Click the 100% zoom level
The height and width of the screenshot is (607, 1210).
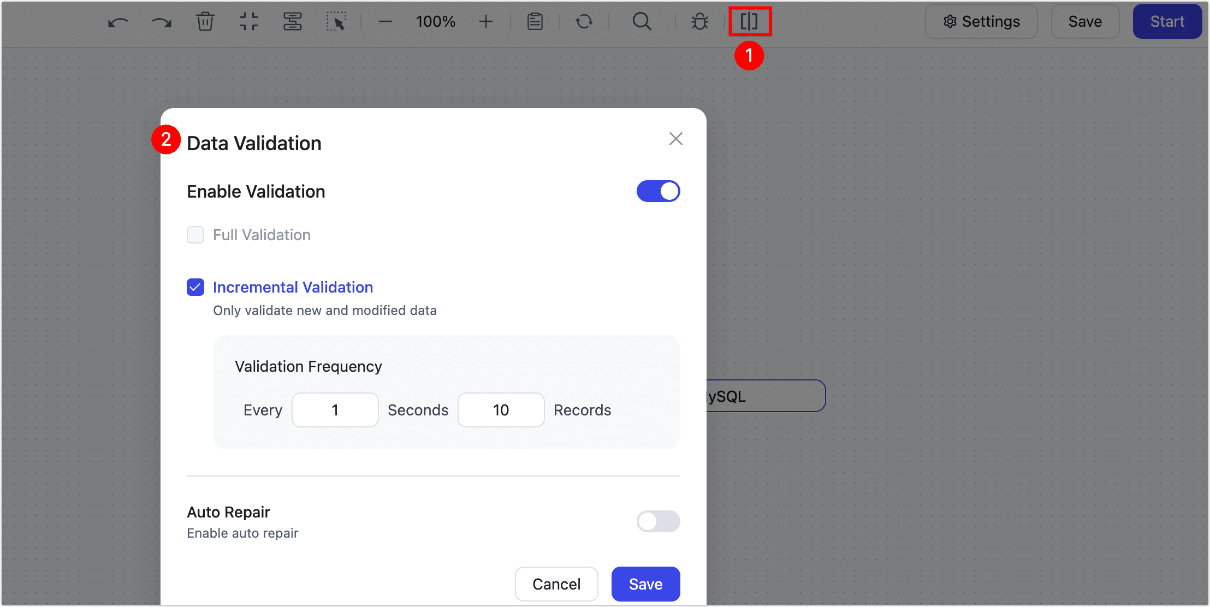tap(436, 22)
